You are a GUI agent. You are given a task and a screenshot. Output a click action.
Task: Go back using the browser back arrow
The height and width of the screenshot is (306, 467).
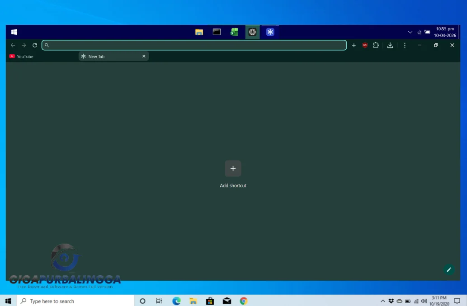click(13, 45)
